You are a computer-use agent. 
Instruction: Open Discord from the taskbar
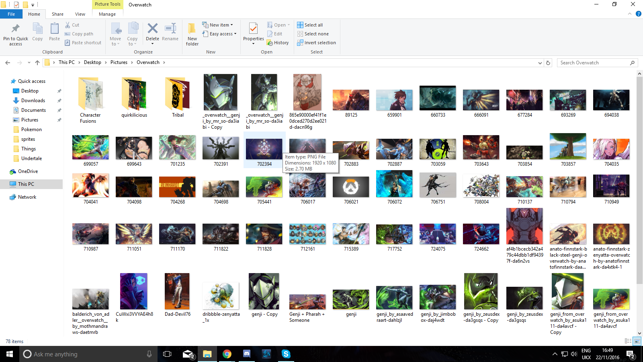[x=247, y=354]
